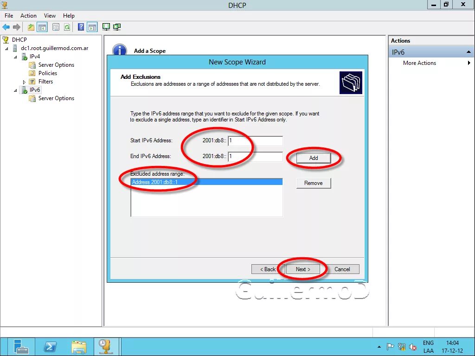
Task: Show hidden tray icons arrow
Action: [379, 347]
